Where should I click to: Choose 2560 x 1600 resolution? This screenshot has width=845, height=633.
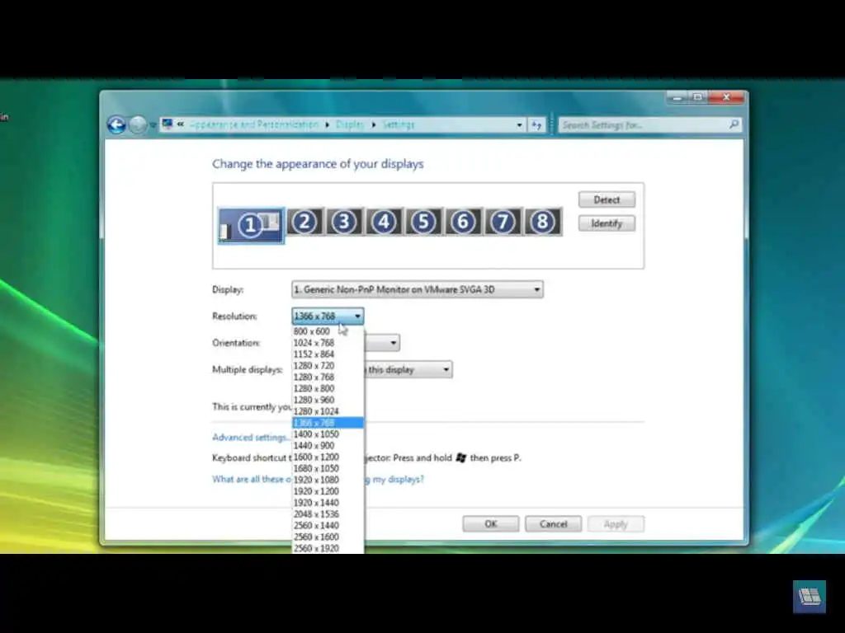click(328, 537)
